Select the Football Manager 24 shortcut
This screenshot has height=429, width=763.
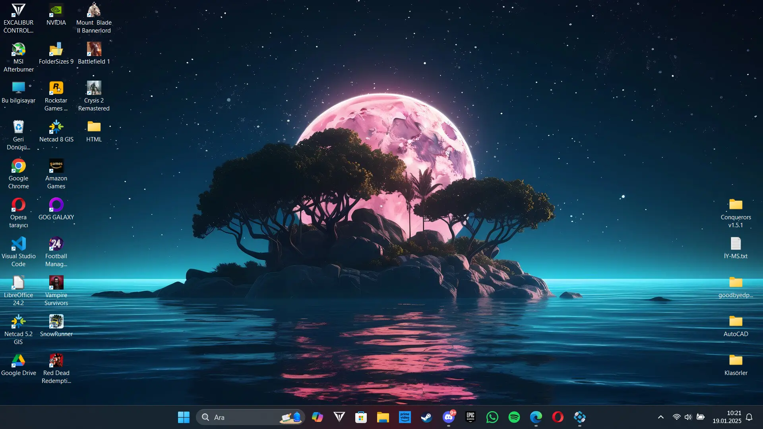(56, 252)
